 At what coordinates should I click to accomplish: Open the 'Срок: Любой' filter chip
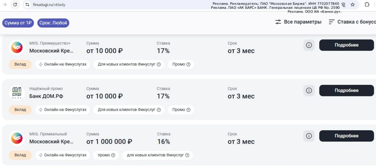pyautogui.click(x=53, y=23)
